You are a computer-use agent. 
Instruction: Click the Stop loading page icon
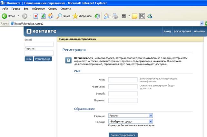tap(36, 16)
